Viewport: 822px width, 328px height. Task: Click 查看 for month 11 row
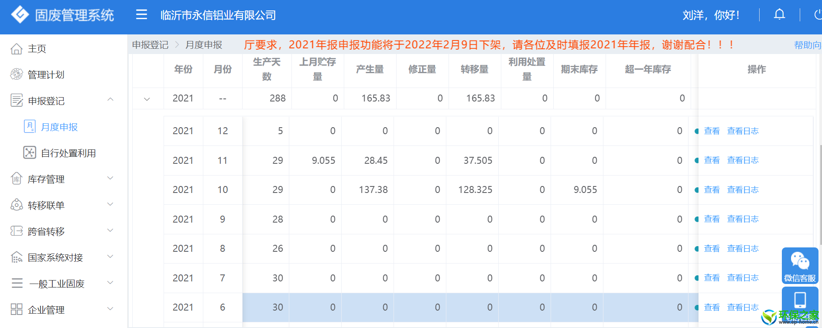[712, 160]
